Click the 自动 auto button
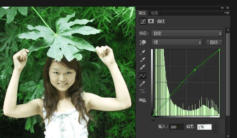 214,42
